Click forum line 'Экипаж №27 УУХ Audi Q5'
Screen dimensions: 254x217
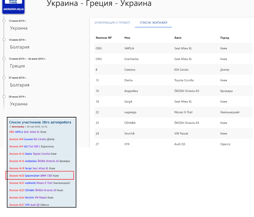point(29,205)
